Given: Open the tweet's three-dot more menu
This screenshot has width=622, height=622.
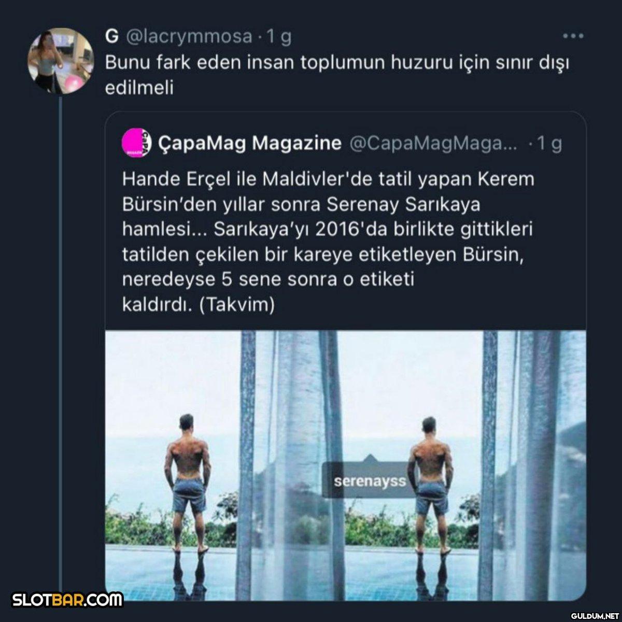Looking at the screenshot, I should 573,37.
